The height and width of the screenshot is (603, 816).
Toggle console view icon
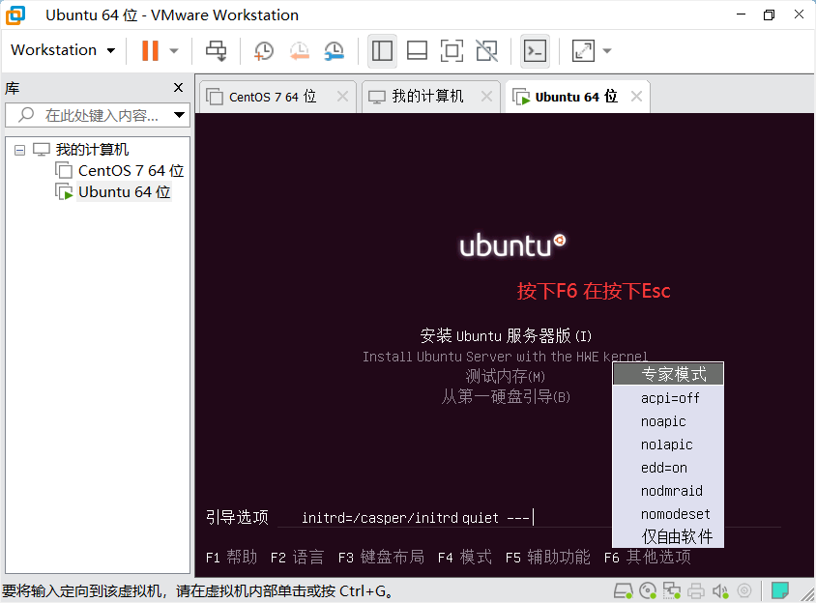pos(535,50)
